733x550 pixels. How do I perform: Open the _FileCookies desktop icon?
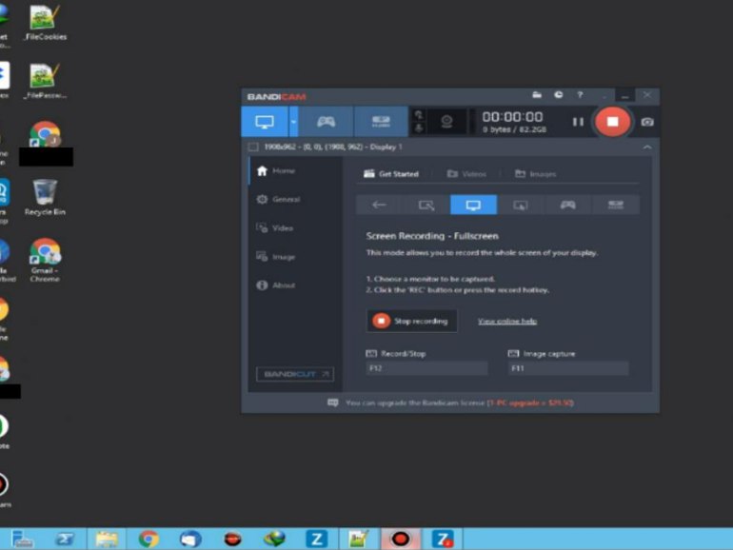(x=45, y=23)
